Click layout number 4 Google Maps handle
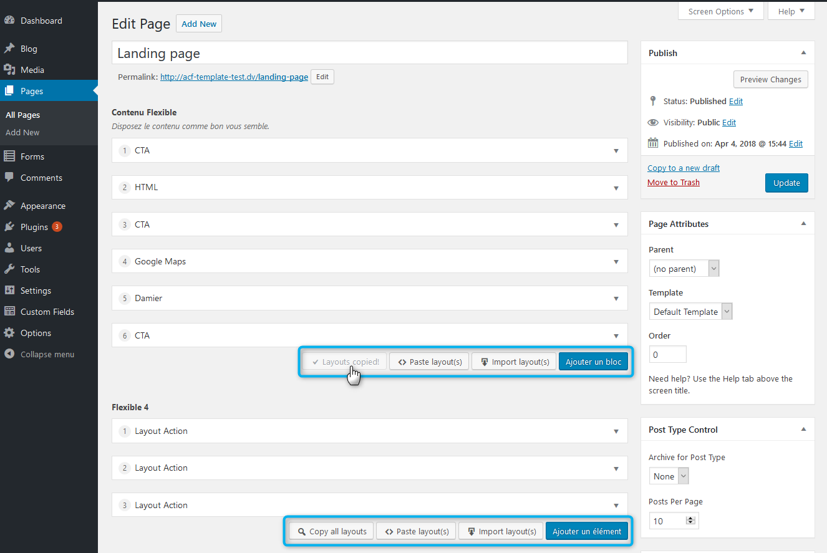This screenshot has width=827, height=553. pyautogui.click(x=125, y=262)
